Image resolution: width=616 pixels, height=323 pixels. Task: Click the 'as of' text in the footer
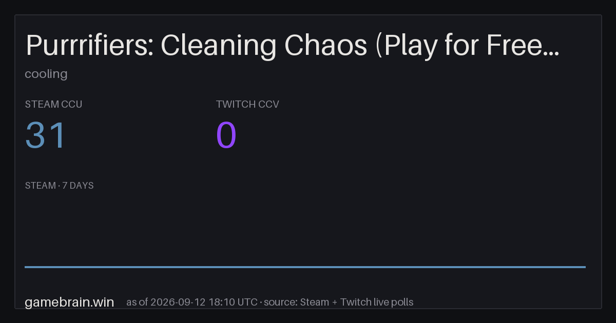(x=137, y=302)
